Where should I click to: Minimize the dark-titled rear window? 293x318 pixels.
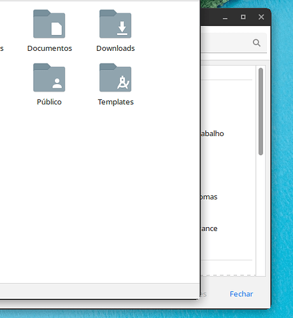pyautogui.click(x=225, y=17)
